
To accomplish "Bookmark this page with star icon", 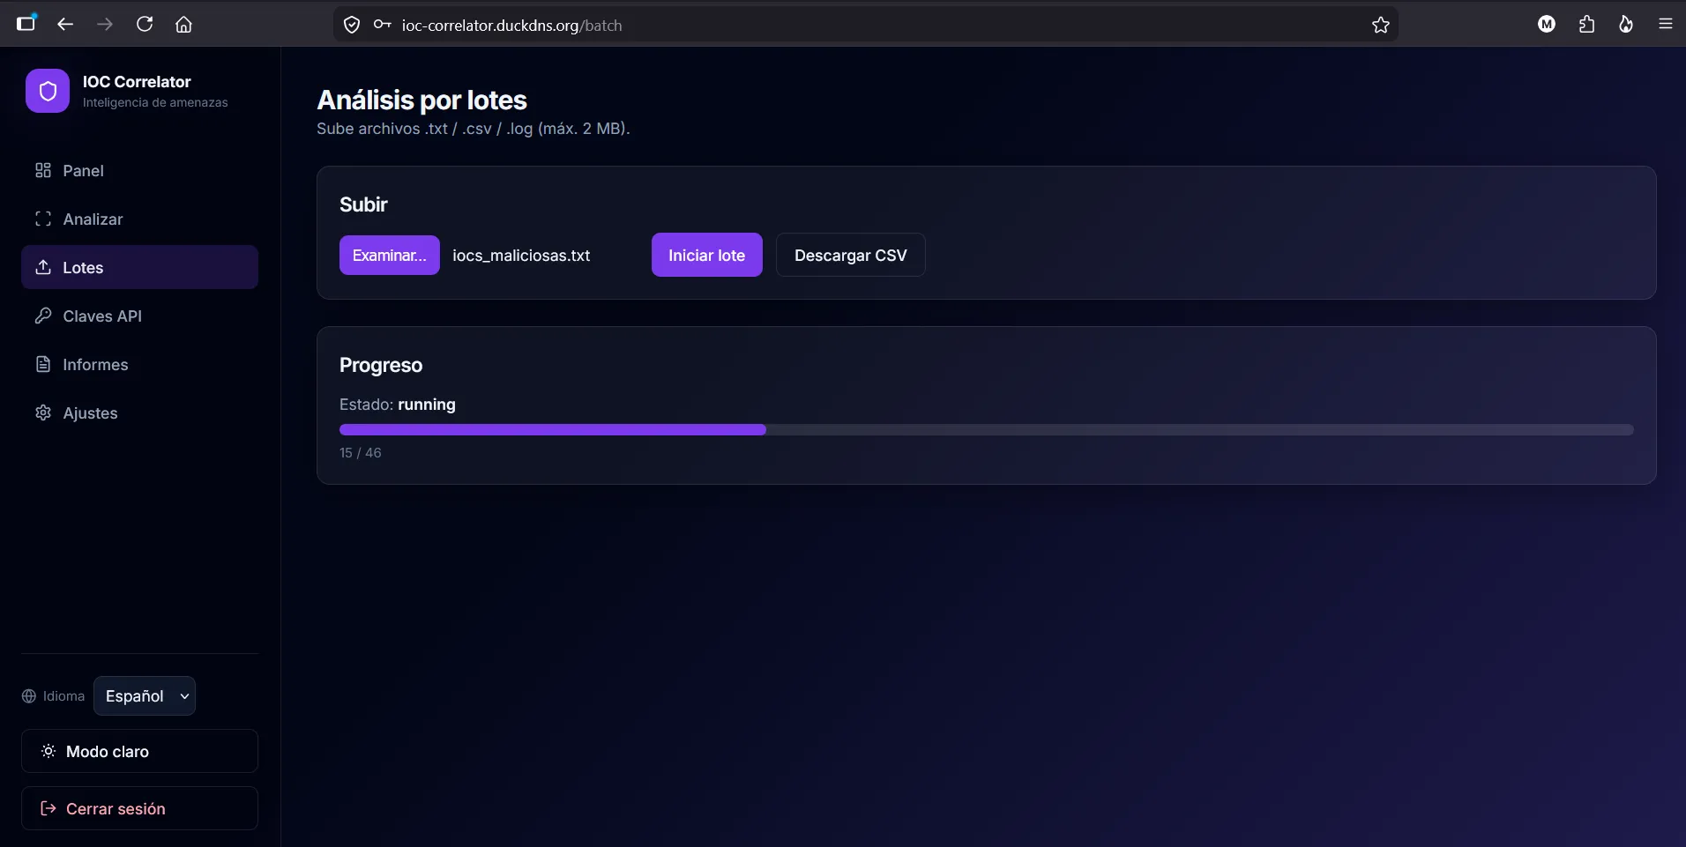I will [x=1381, y=25].
